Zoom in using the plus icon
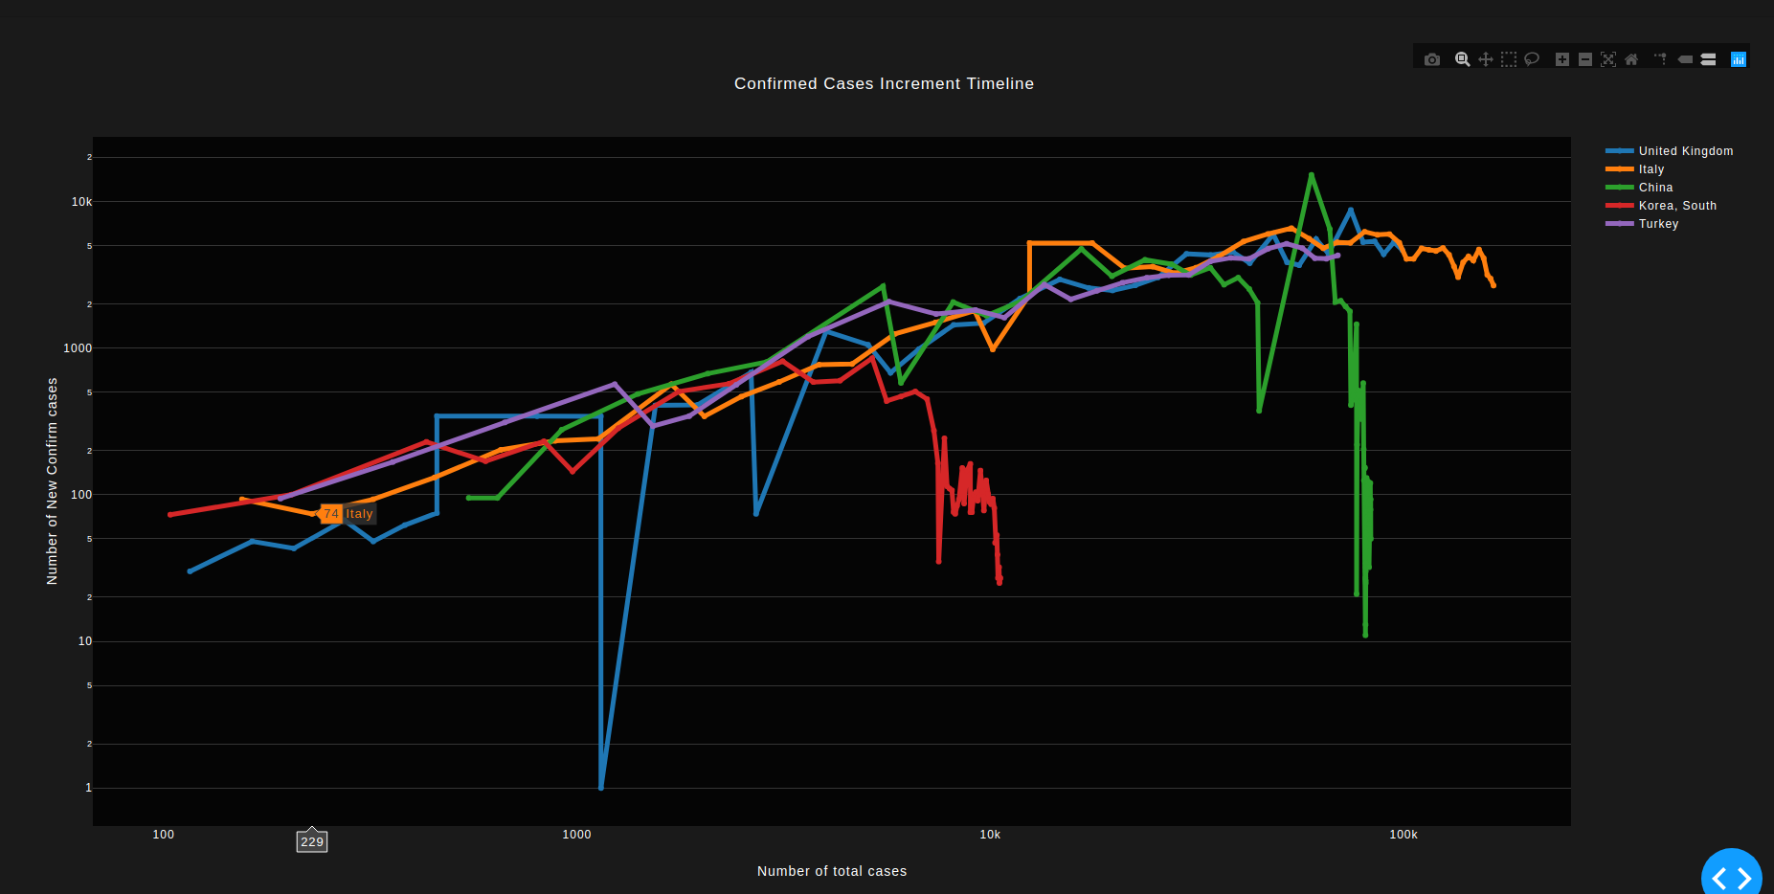The height and width of the screenshot is (894, 1774). tap(1561, 59)
